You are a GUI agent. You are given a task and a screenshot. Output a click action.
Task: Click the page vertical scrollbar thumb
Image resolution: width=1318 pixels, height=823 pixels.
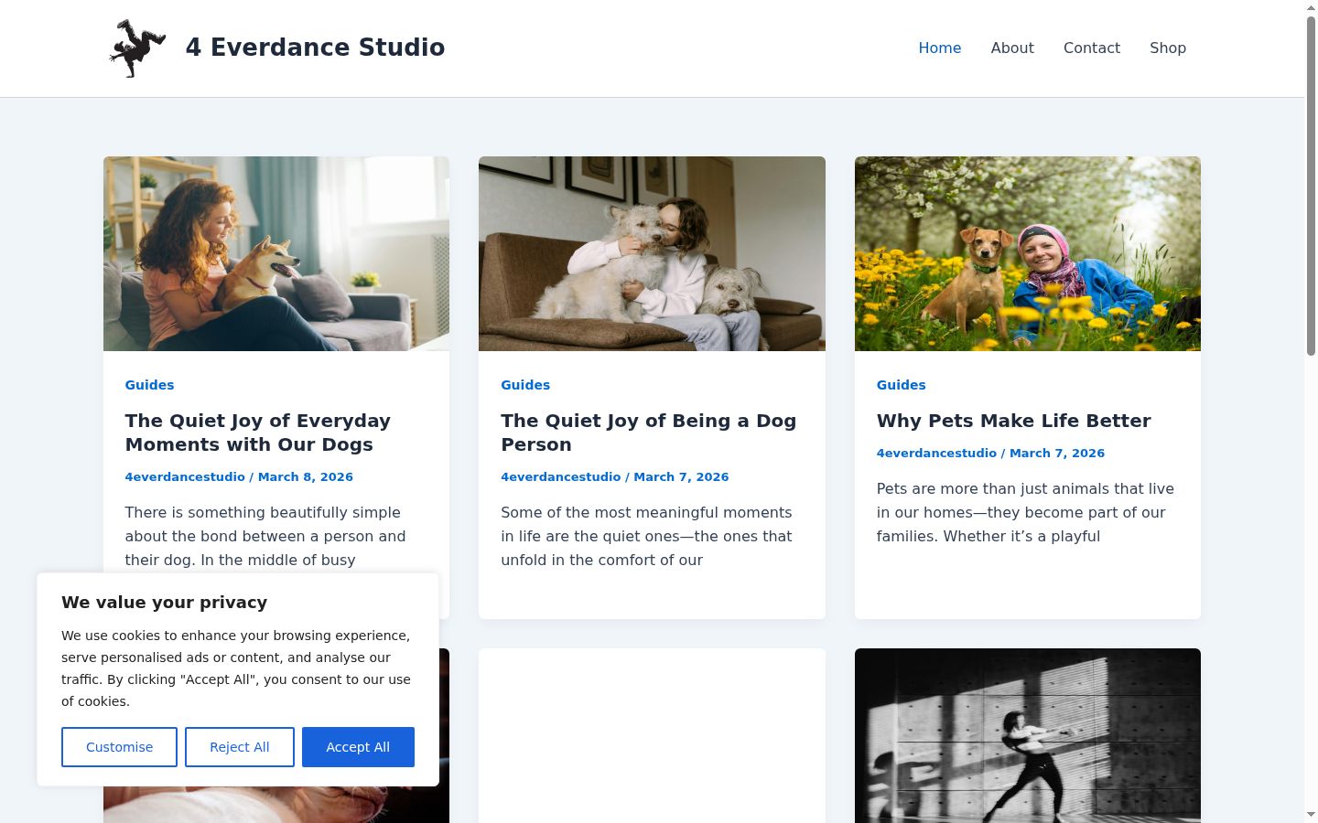coord(1311,185)
